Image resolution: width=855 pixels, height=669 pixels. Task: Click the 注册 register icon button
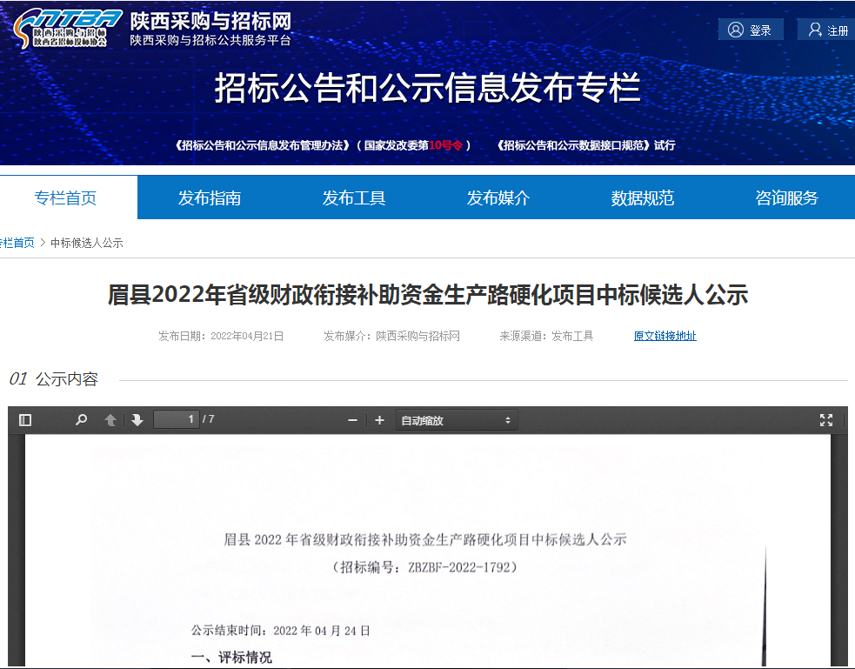click(815, 30)
